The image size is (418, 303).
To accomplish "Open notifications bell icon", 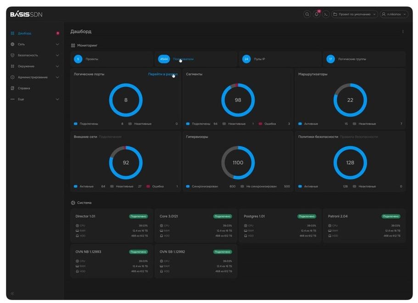I will click(317, 14).
